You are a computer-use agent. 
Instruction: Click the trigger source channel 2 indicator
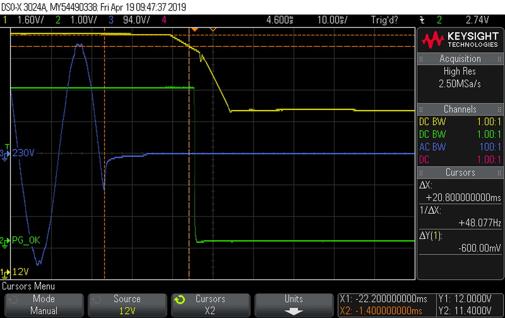coord(439,20)
